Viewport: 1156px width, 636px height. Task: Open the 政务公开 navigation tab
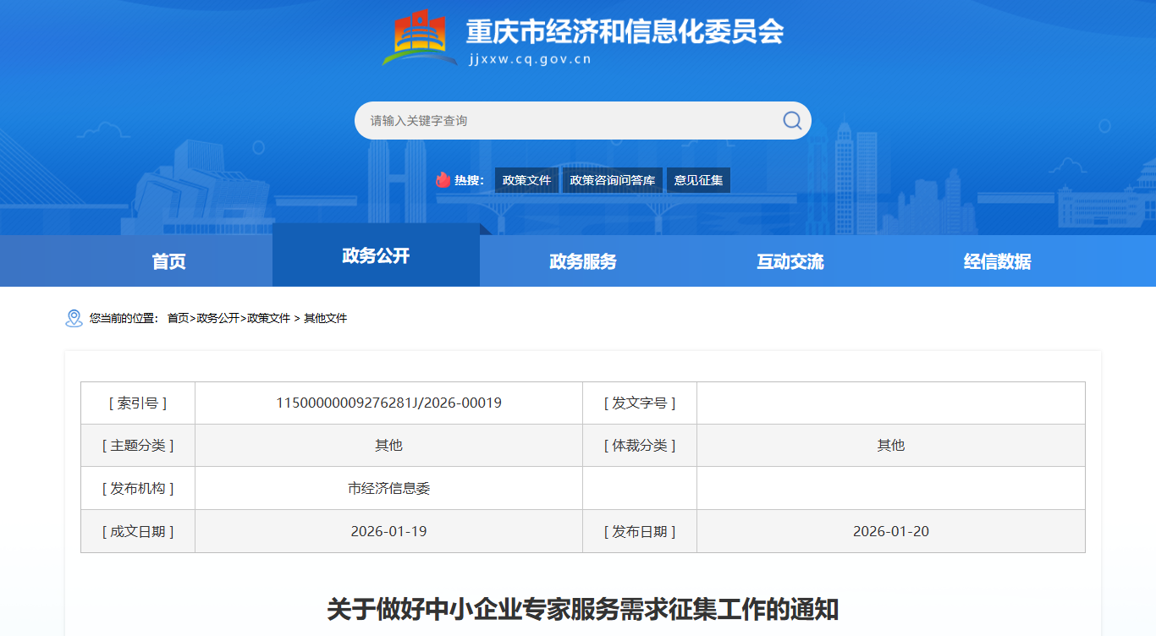(x=376, y=255)
